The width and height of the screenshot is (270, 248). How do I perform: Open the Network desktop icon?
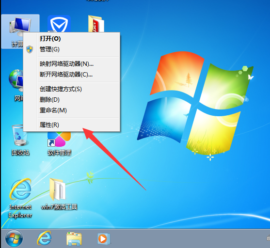click(16, 80)
